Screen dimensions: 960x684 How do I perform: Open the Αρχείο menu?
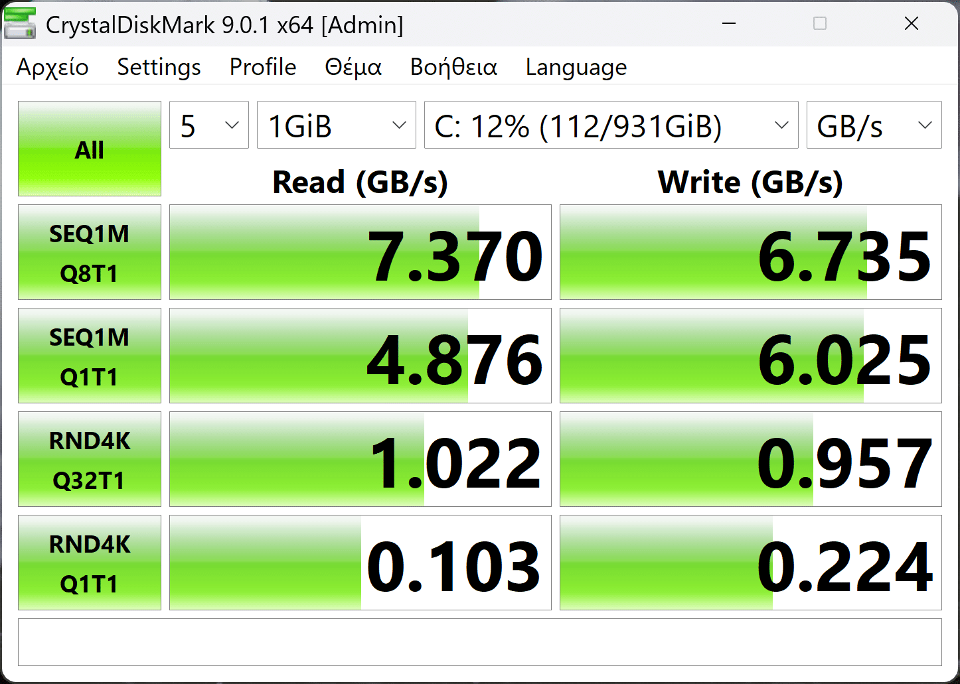pyautogui.click(x=52, y=67)
